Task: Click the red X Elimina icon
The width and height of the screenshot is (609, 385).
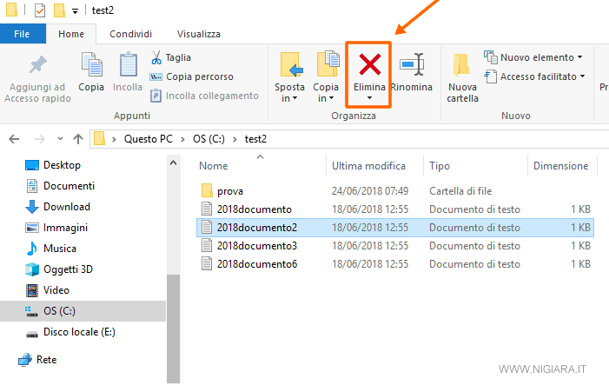Action: (369, 64)
